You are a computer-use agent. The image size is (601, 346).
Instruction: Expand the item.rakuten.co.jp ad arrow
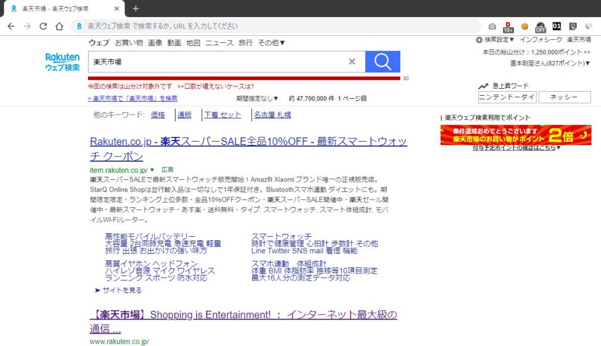pos(152,170)
